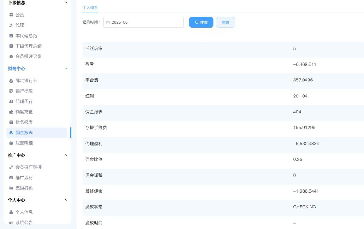Image resolution: width=364 pixels, height=229 pixels.
Task: Click the 推广素材 image icon
Action: pyautogui.click(x=11, y=178)
